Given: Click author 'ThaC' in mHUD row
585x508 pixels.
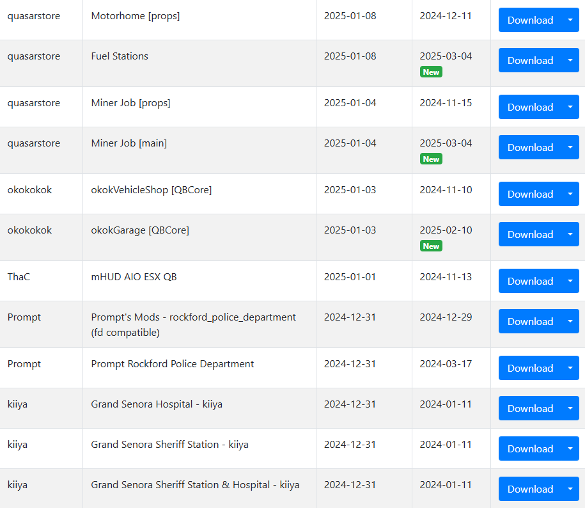Looking at the screenshot, I should pos(19,277).
